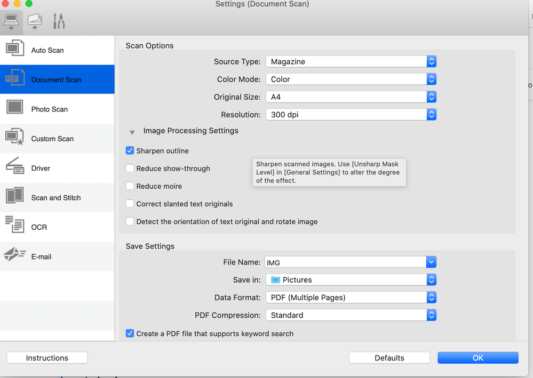The width and height of the screenshot is (533, 378).
Task: Open Custom Scan icon with star
Action: click(15, 138)
